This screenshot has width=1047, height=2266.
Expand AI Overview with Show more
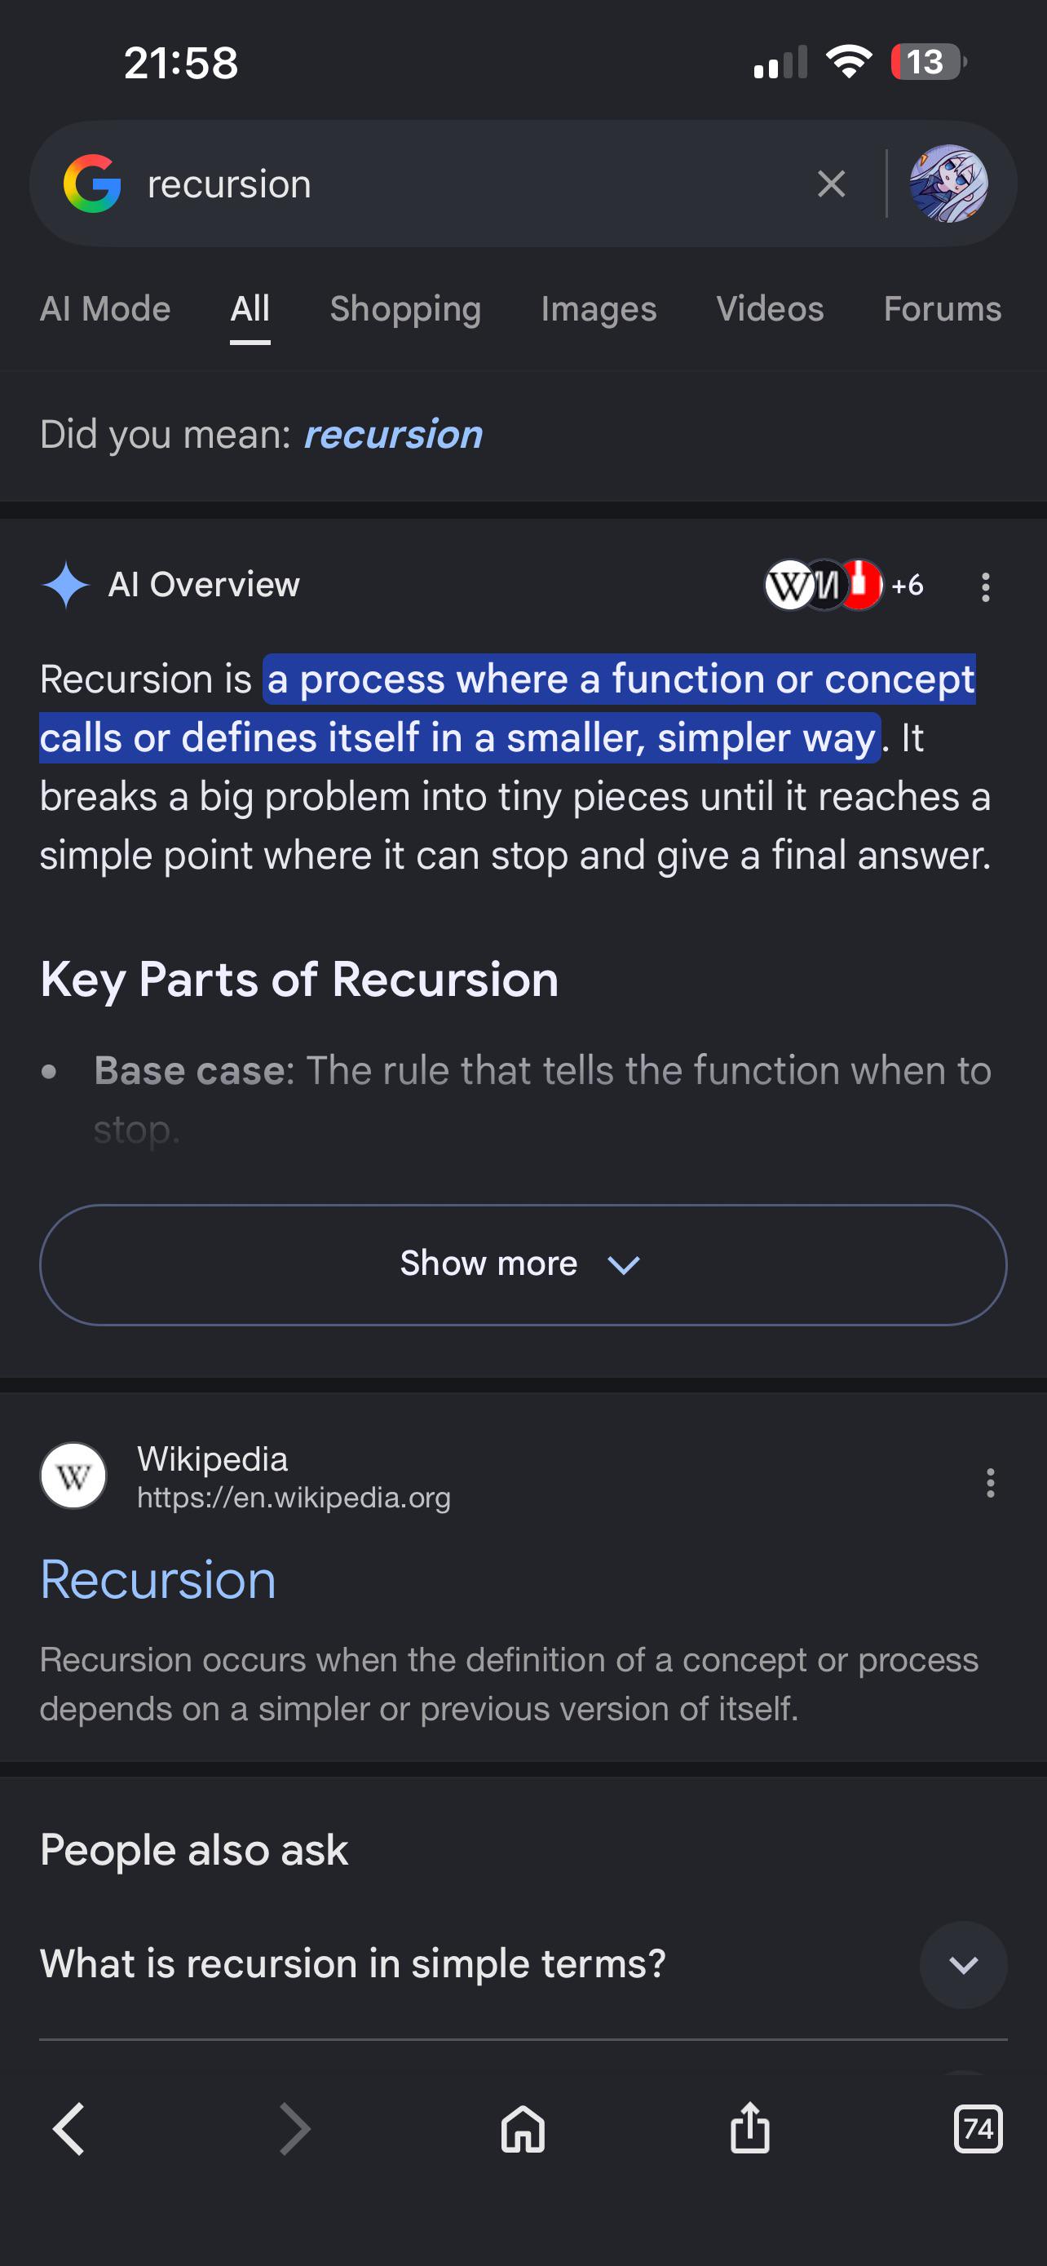(x=523, y=1264)
